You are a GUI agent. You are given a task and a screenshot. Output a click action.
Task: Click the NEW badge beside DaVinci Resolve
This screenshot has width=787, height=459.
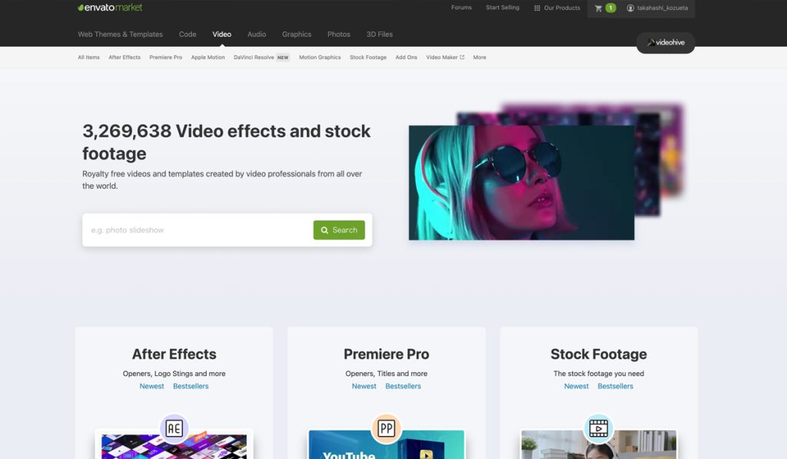[283, 58]
